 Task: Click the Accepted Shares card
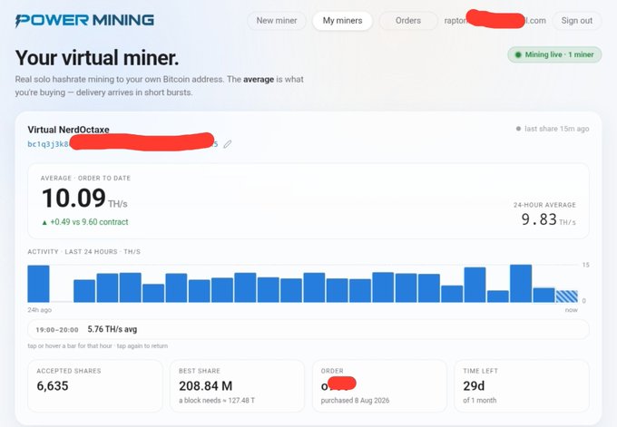tap(95, 385)
